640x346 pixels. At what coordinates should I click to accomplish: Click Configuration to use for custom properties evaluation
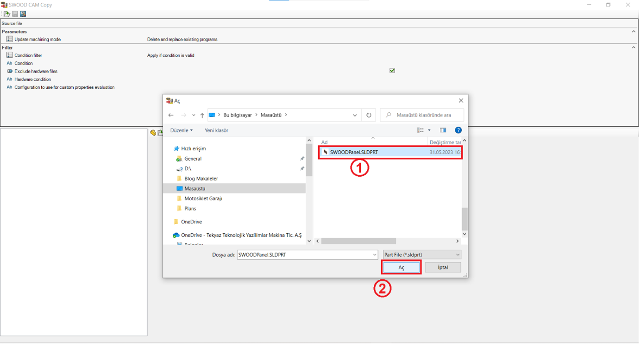(x=64, y=87)
